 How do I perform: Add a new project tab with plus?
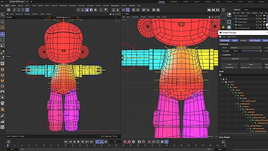31,1
